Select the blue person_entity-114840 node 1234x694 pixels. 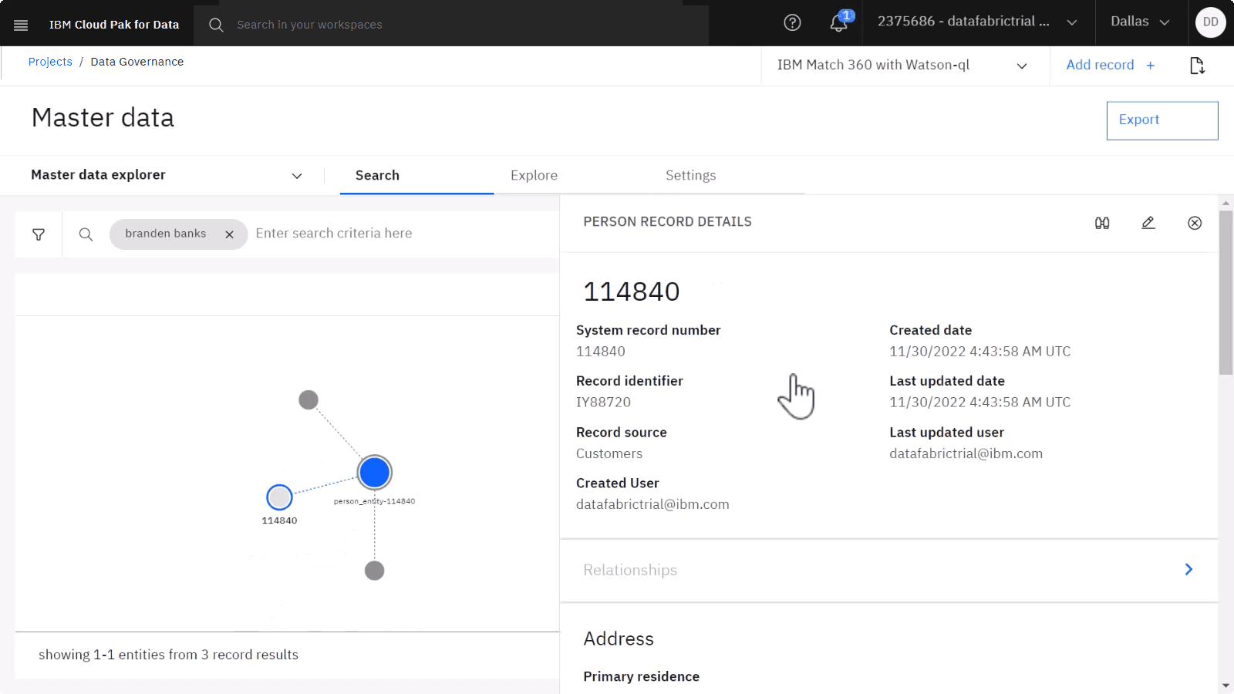375,473
